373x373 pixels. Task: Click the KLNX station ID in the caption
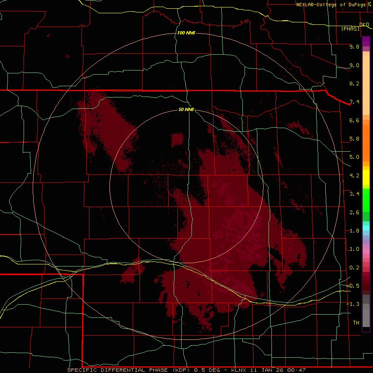coord(239,370)
